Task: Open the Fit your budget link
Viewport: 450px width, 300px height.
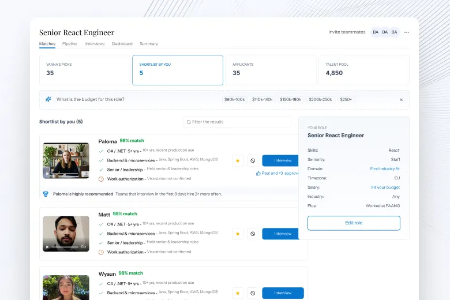Action: [385, 187]
